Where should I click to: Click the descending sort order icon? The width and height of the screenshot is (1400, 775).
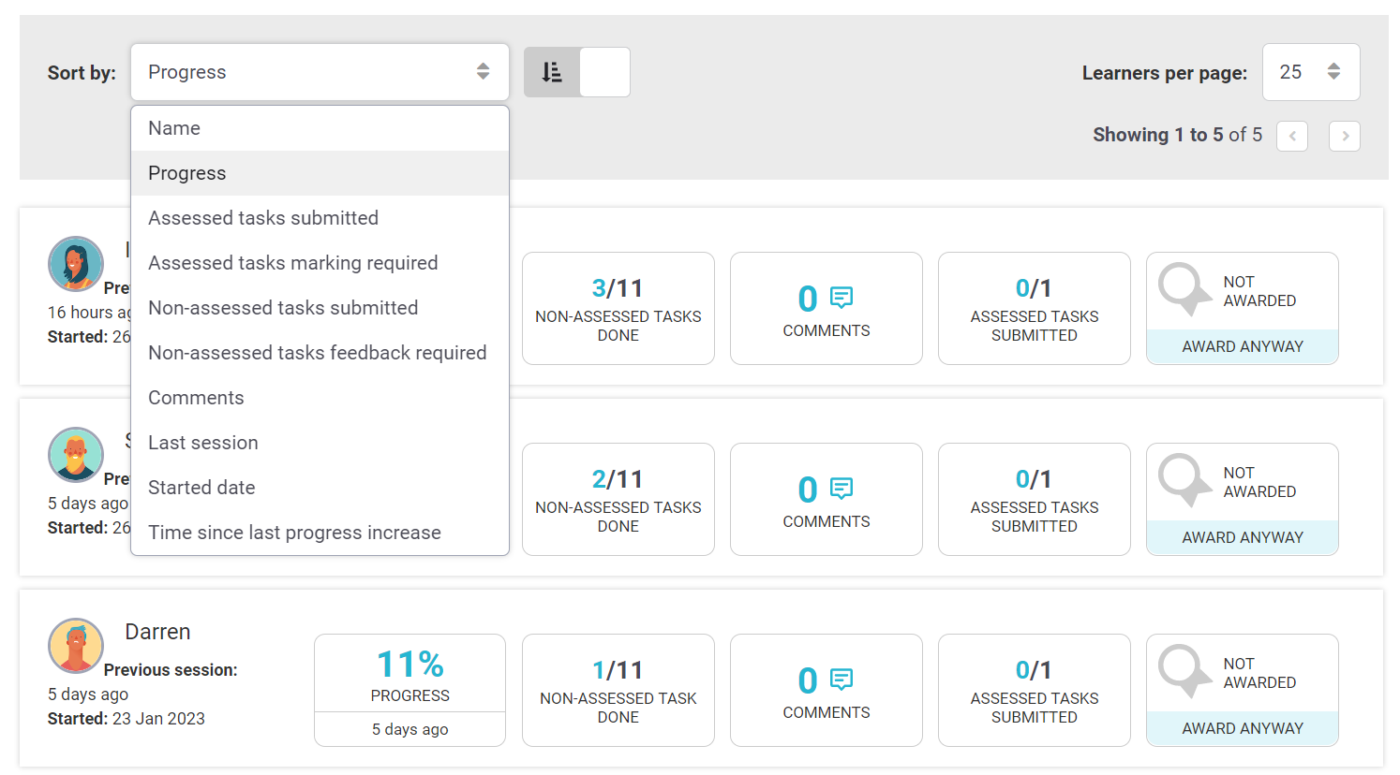[x=553, y=71]
